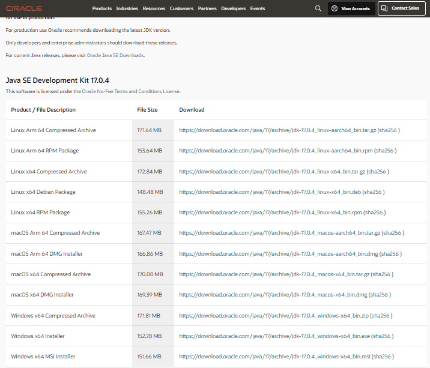Viewport: 430px width, 368px height.
Task: Select 'macOS Arm 64 DMG Installer' row label
Action: [x=47, y=254]
